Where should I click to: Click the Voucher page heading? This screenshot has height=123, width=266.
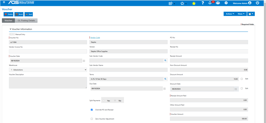(7, 9)
